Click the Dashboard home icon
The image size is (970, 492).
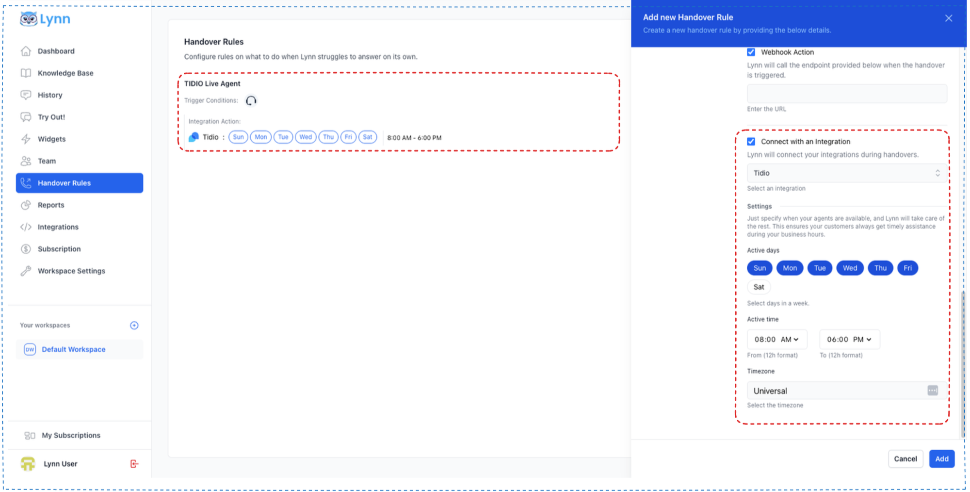coord(26,51)
